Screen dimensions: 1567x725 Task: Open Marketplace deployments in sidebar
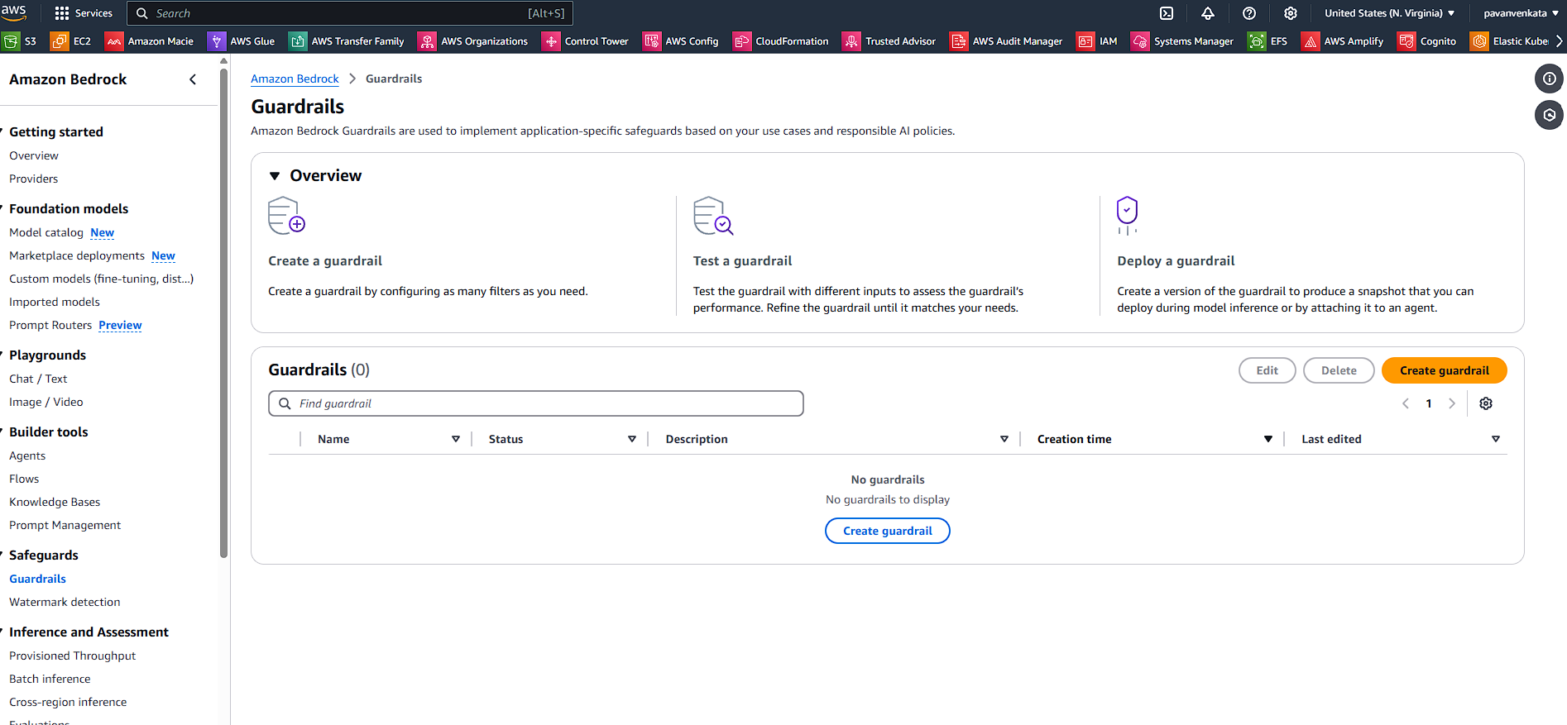pyautogui.click(x=77, y=255)
